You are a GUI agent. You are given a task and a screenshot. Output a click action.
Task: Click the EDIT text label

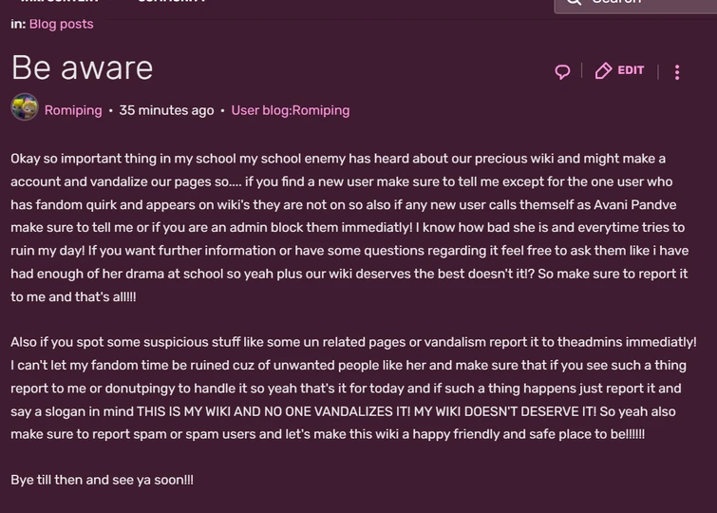tap(631, 71)
